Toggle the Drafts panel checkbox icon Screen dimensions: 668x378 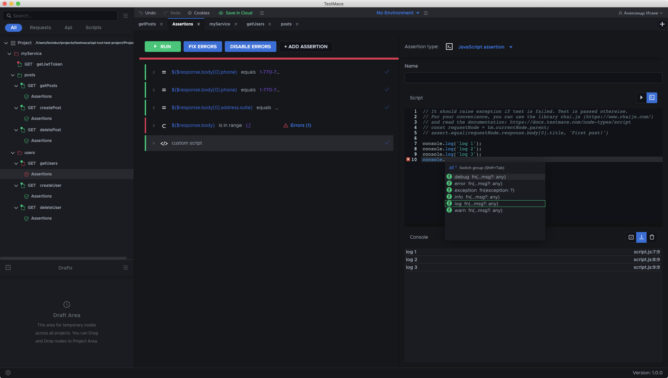tap(8, 268)
